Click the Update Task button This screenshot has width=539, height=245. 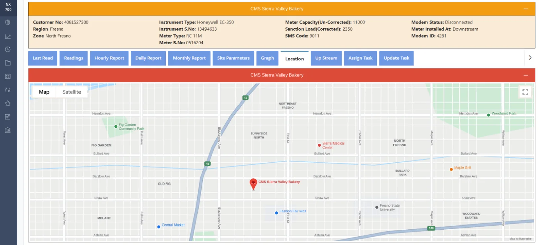coord(397,58)
